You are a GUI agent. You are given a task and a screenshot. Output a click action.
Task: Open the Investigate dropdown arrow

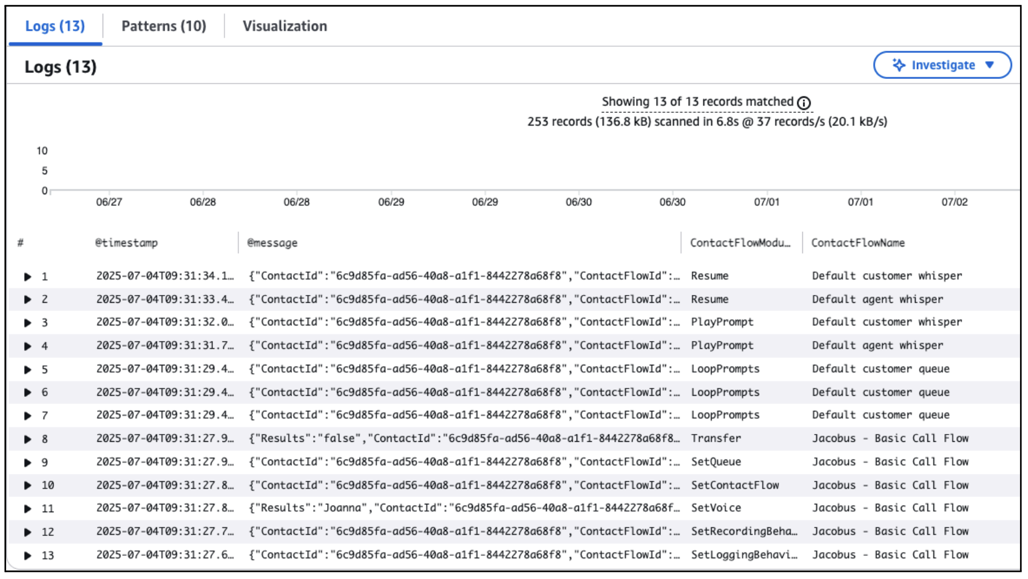[990, 65]
